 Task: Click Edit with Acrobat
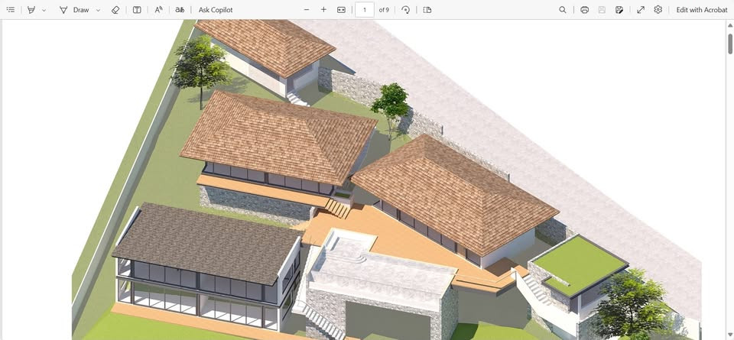tap(702, 10)
